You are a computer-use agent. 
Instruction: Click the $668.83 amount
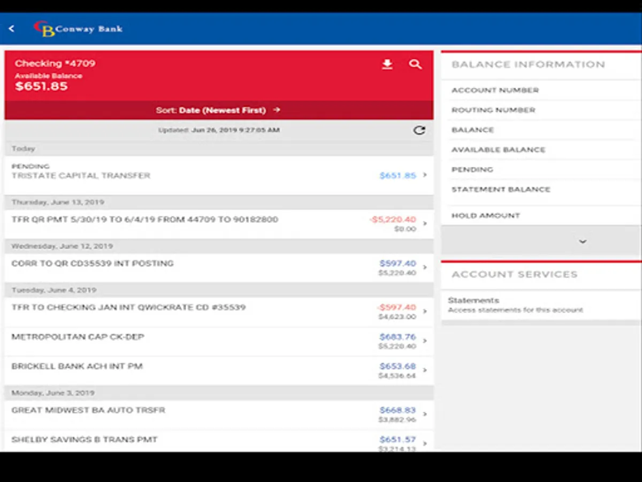point(398,410)
